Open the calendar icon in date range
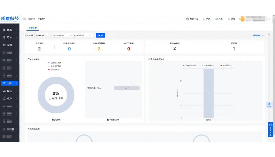Image resolution: width=275 pixels, height=157 pixels. pyautogui.click(x=90, y=35)
